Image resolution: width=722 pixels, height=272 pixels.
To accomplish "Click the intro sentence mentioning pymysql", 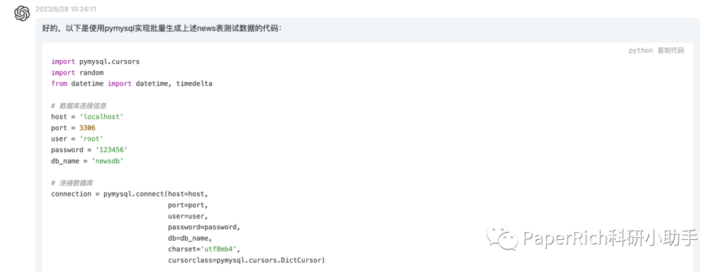I will point(162,29).
